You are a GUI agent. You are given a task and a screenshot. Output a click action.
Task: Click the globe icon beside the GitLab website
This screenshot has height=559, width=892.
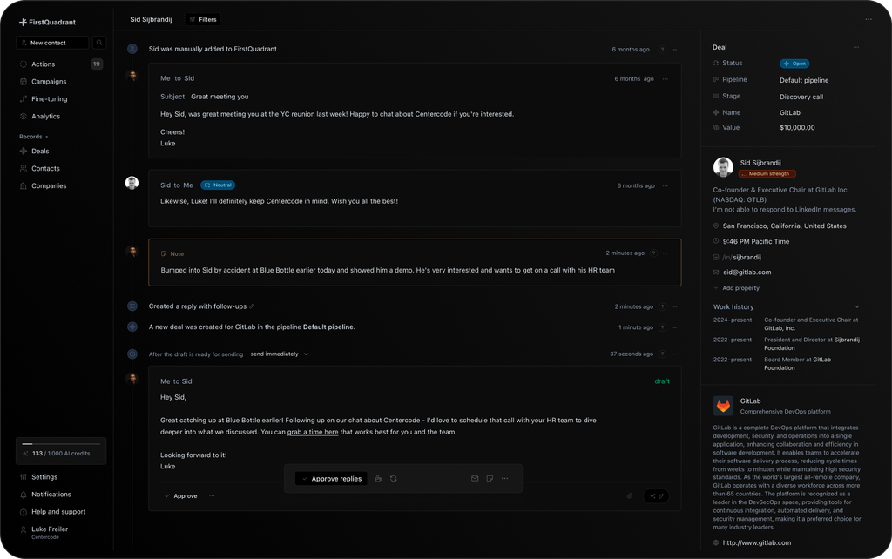click(716, 543)
